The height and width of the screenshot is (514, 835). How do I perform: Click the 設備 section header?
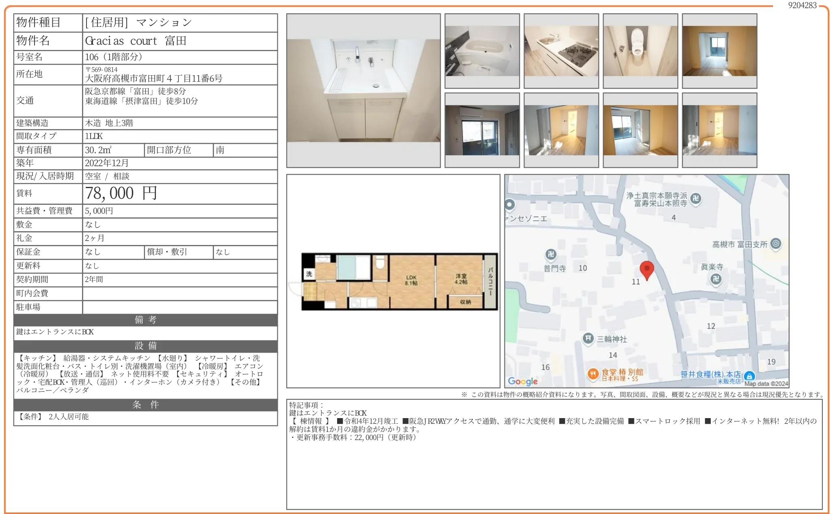(x=145, y=346)
